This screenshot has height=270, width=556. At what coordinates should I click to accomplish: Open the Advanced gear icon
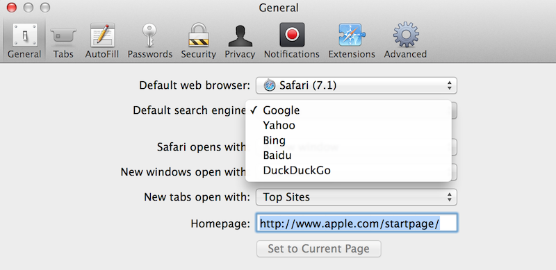(405, 35)
